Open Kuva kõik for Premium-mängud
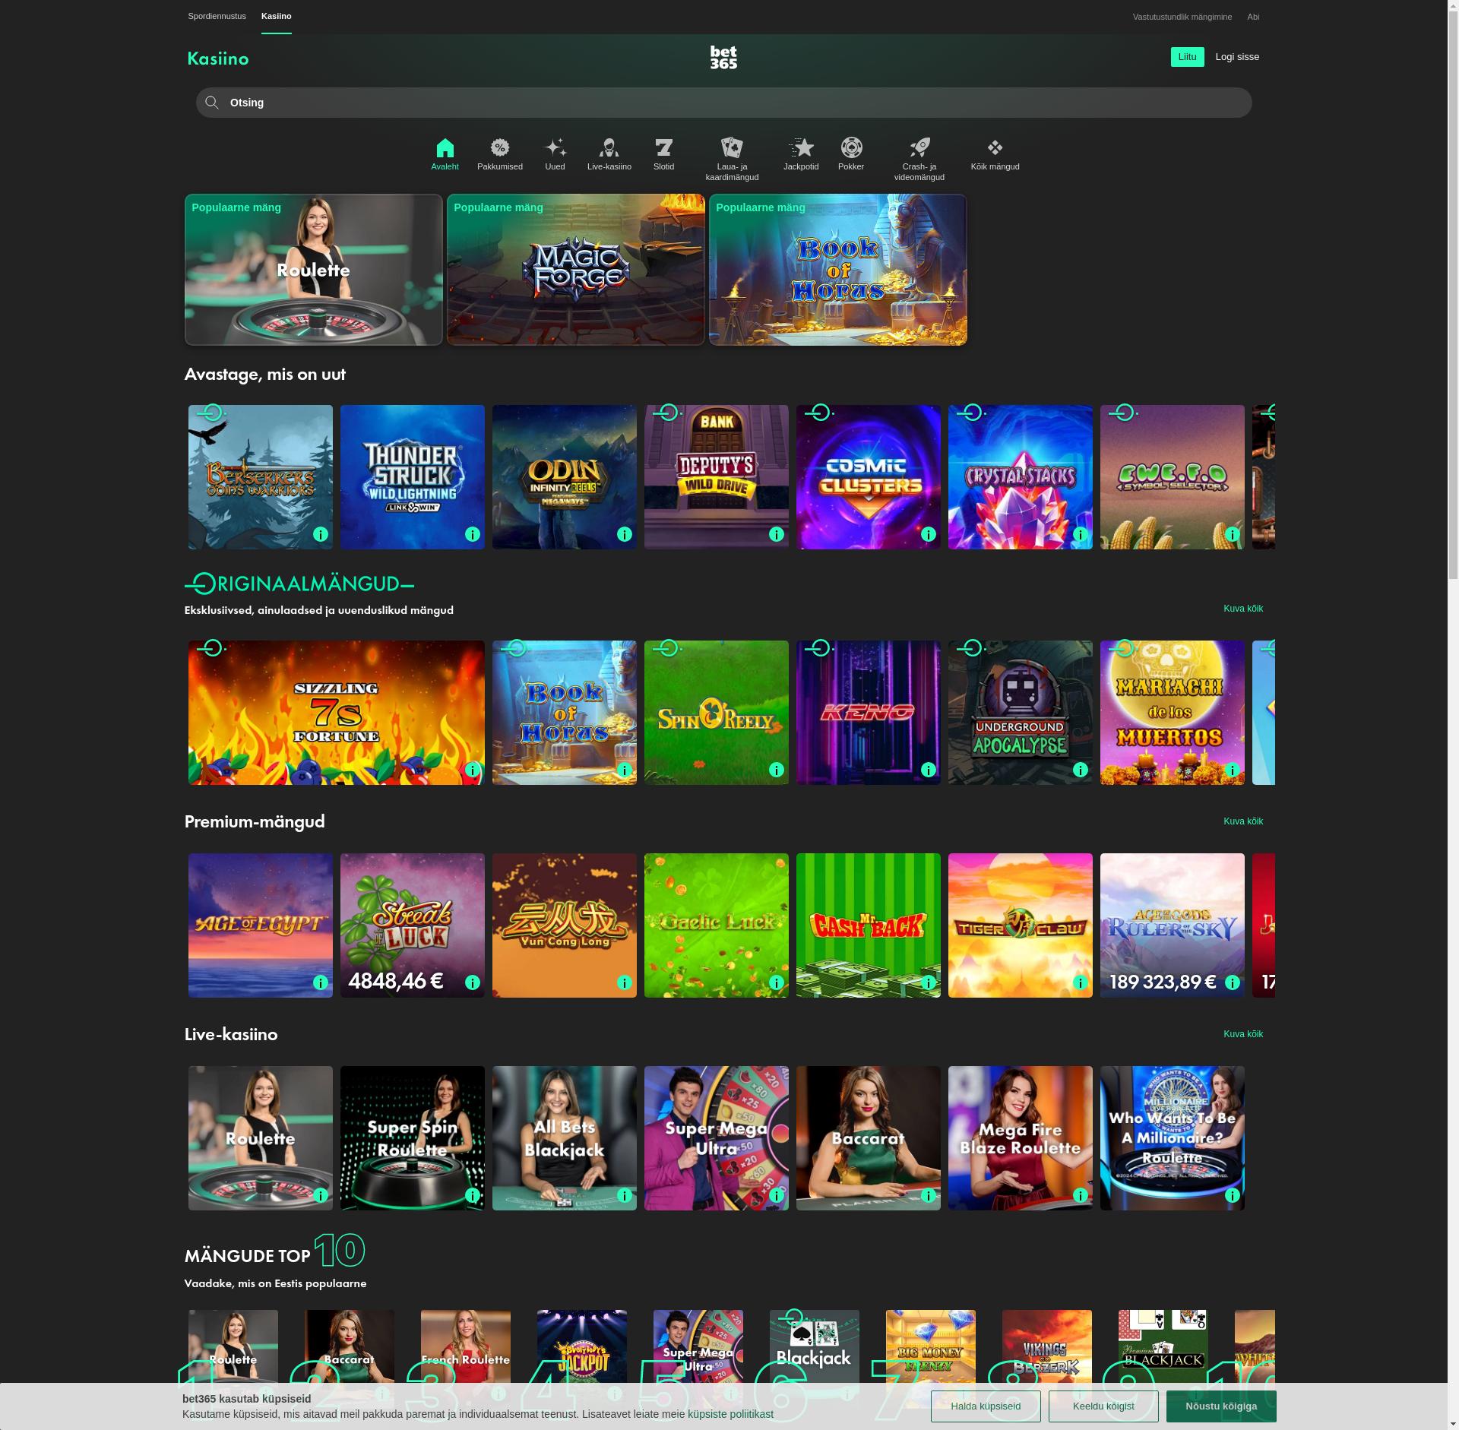Viewport: 1459px width, 1430px height. coord(1243,821)
